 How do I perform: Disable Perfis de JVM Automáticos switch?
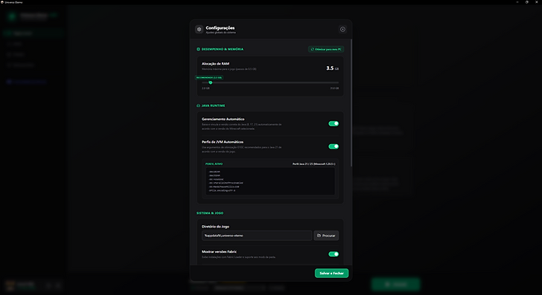(x=334, y=146)
